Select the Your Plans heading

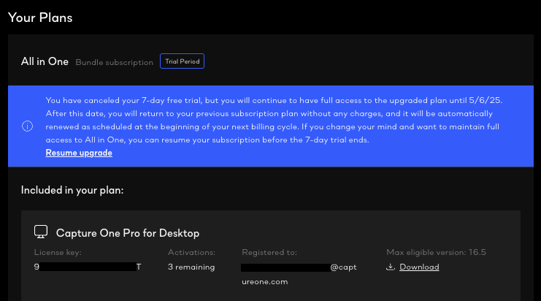(x=40, y=17)
